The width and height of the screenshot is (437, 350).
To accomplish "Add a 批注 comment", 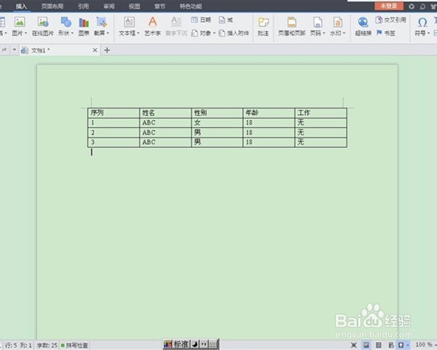I will point(263,26).
